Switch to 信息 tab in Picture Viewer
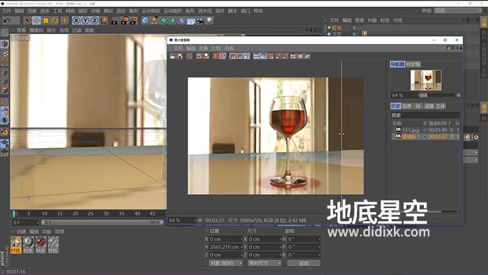The image size is (488, 275). tap(406, 106)
